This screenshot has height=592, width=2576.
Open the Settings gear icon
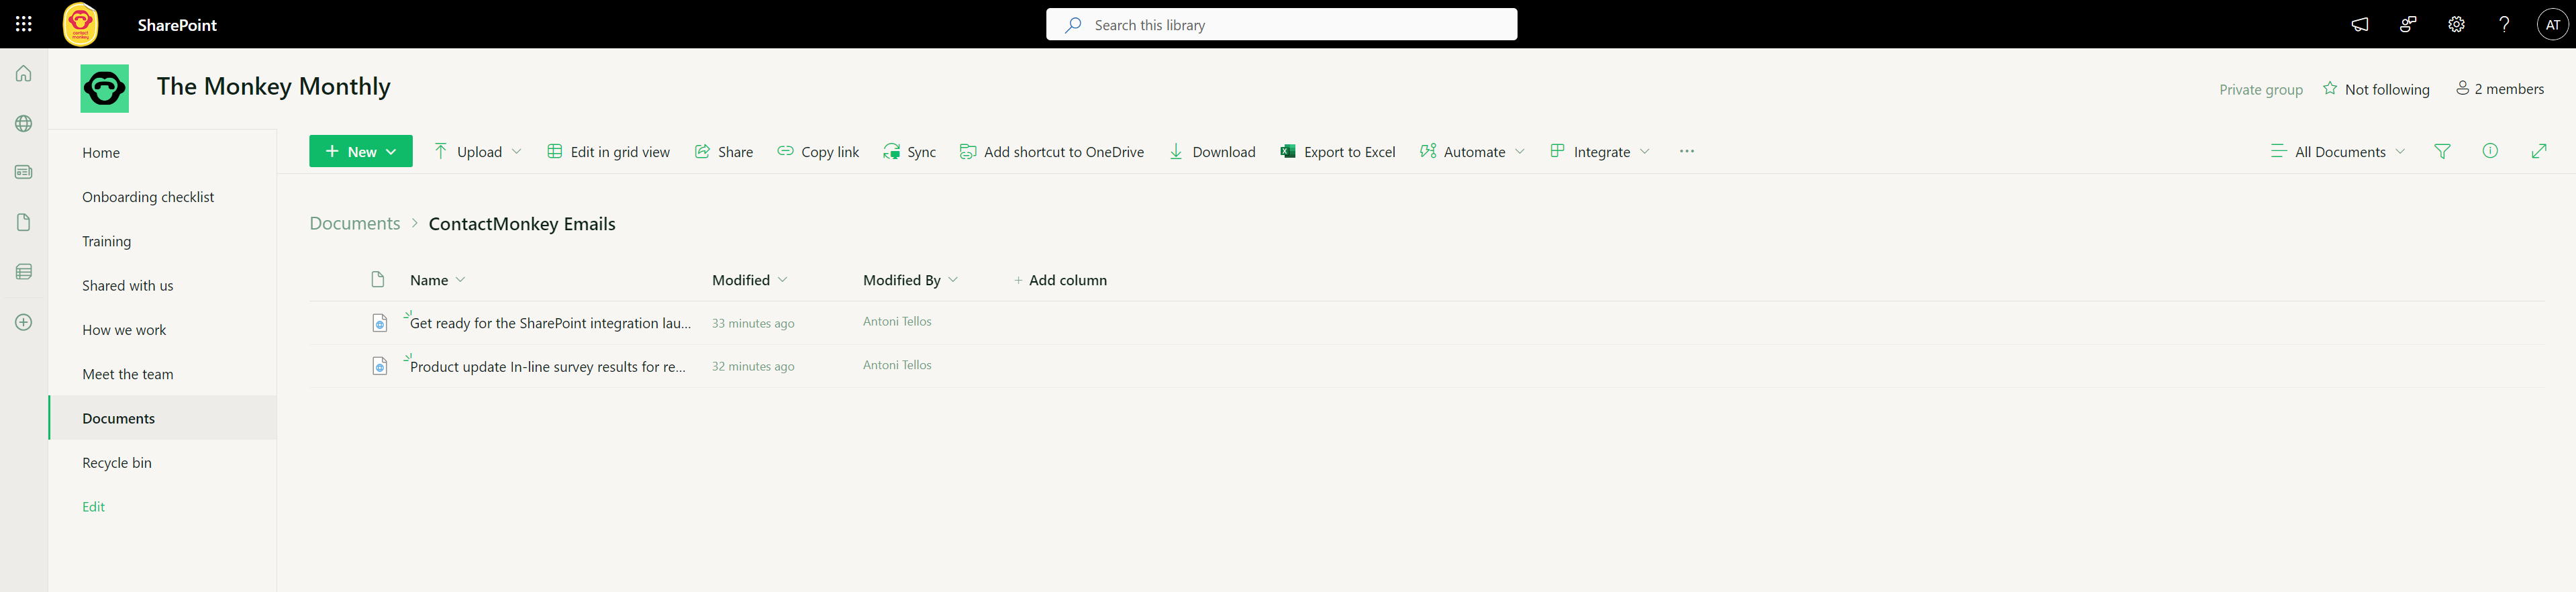pos(2456,24)
